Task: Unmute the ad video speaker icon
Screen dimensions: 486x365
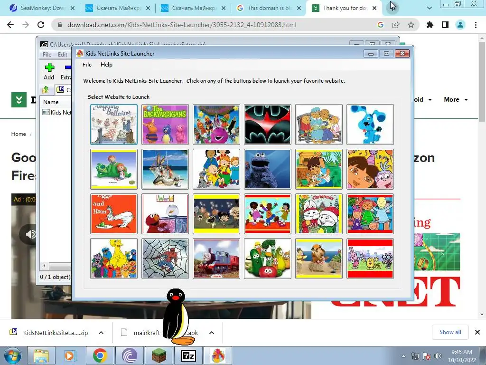Action: pos(31,234)
